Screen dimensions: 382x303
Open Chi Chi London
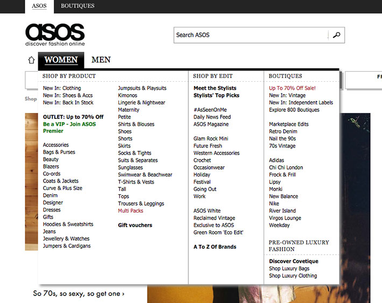(x=286, y=167)
